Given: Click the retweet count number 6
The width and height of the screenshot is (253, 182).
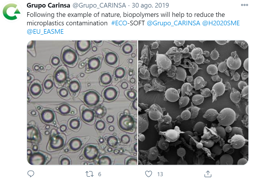Looking at the screenshot, I should (x=99, y=174).
